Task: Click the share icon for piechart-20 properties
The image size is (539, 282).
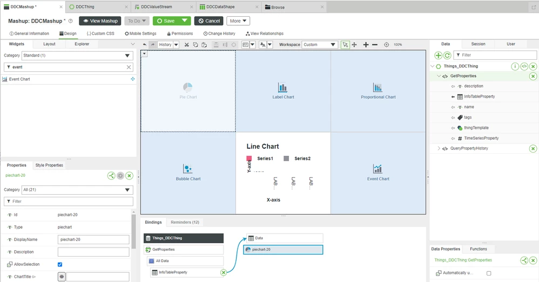Action: [x=111, y=176]
